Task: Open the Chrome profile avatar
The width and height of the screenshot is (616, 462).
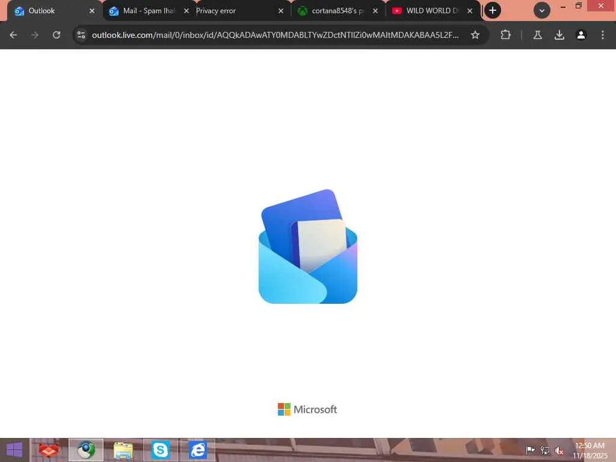Action: coord(581,35)
